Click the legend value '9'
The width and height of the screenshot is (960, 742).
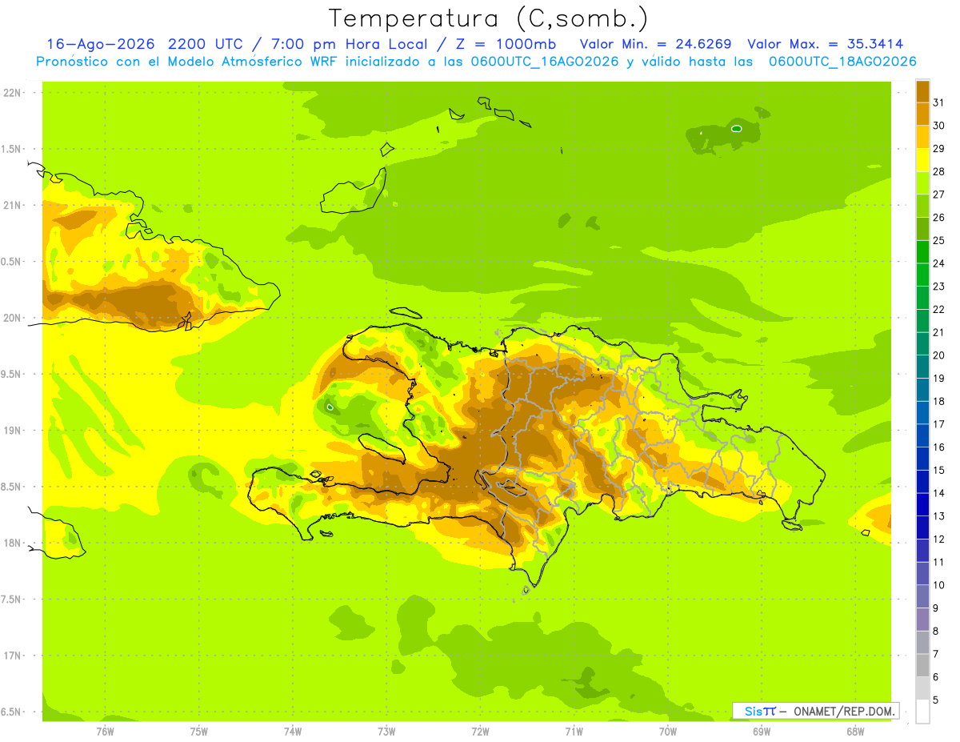click(x=936, y=608)
